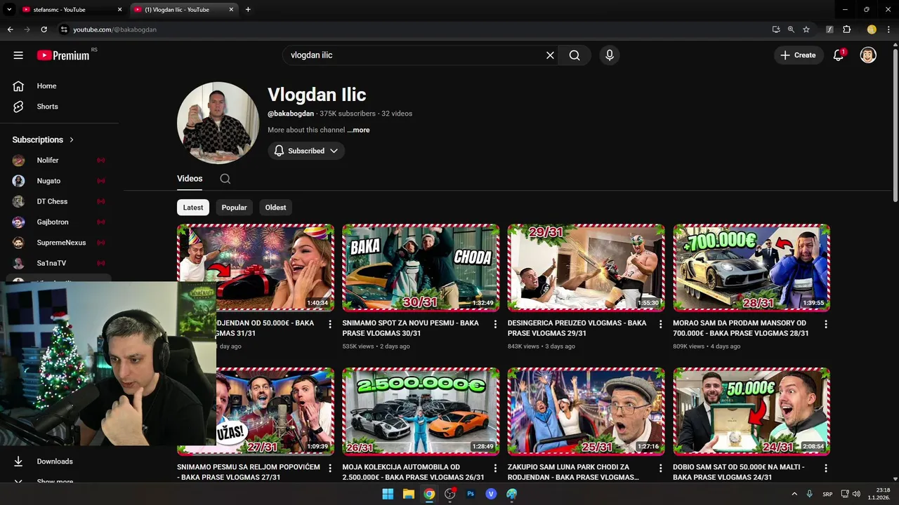Open OBS Studio from the taskbar
This screenshot has width=899, height=505.
pos(450,494)
